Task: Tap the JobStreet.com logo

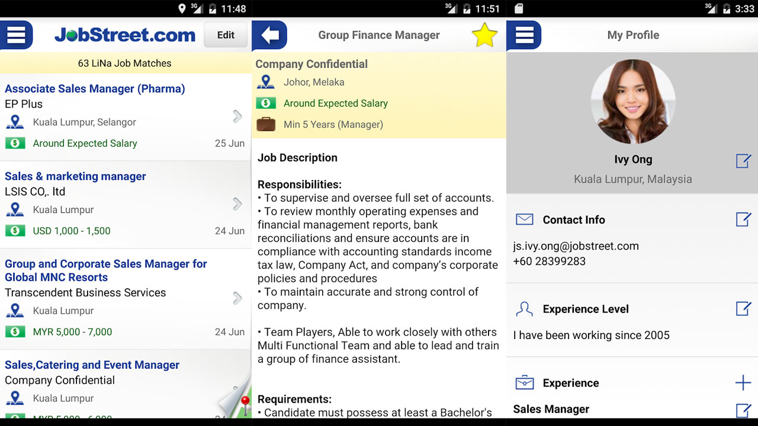Action: point(125,35)
